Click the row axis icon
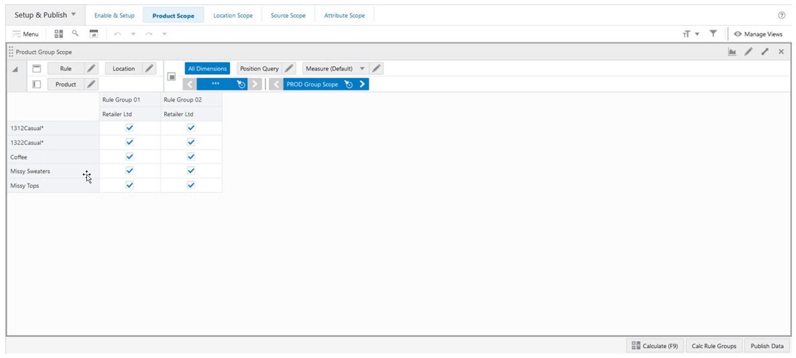 37,84
